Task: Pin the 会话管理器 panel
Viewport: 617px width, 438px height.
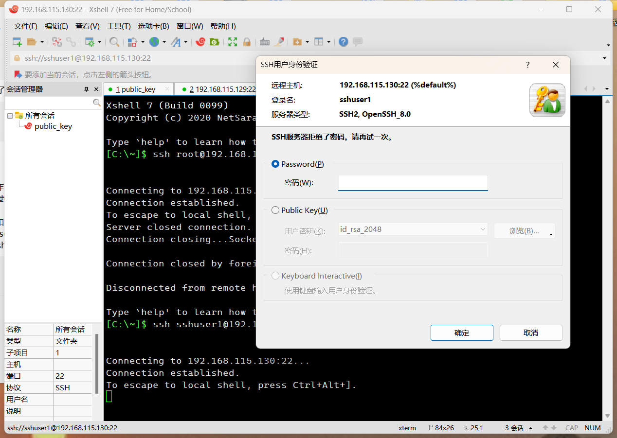Action: pyautogui.click(x=86, y=89)
